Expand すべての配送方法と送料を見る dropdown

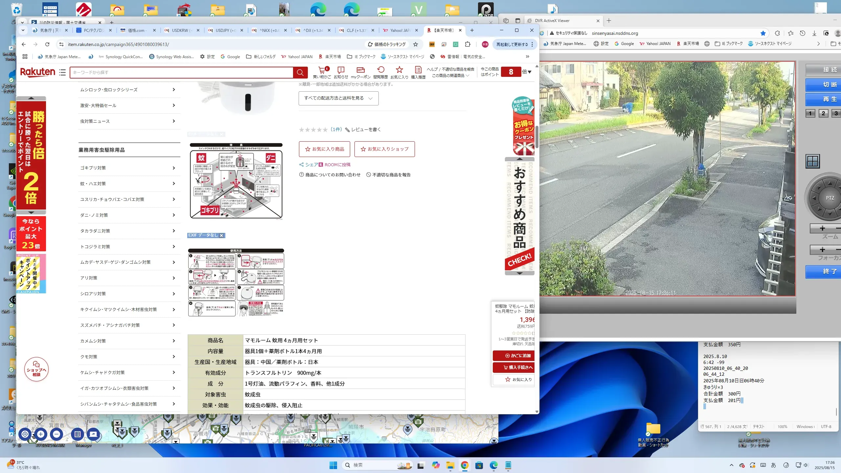point(338,98)
